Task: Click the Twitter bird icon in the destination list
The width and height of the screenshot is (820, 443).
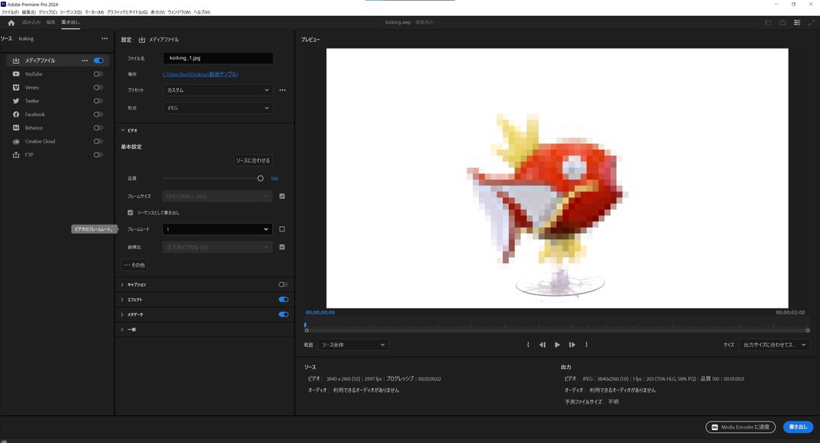Action: (16, 101)
